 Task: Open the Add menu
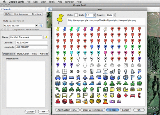[x=60, y=2]
